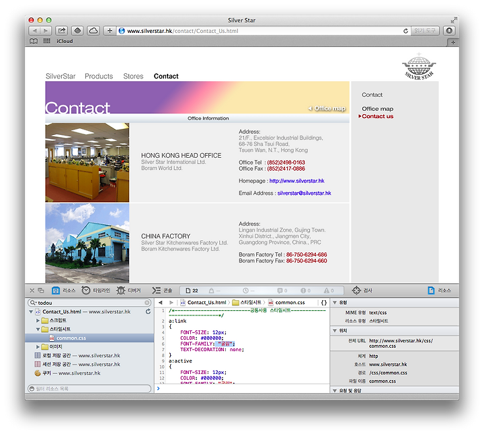Image resolution: width=484 pixels, height=435 pixels.
Task: Collapse the 유형 type section
Action: pyautogui.click(x=335, y=303)
